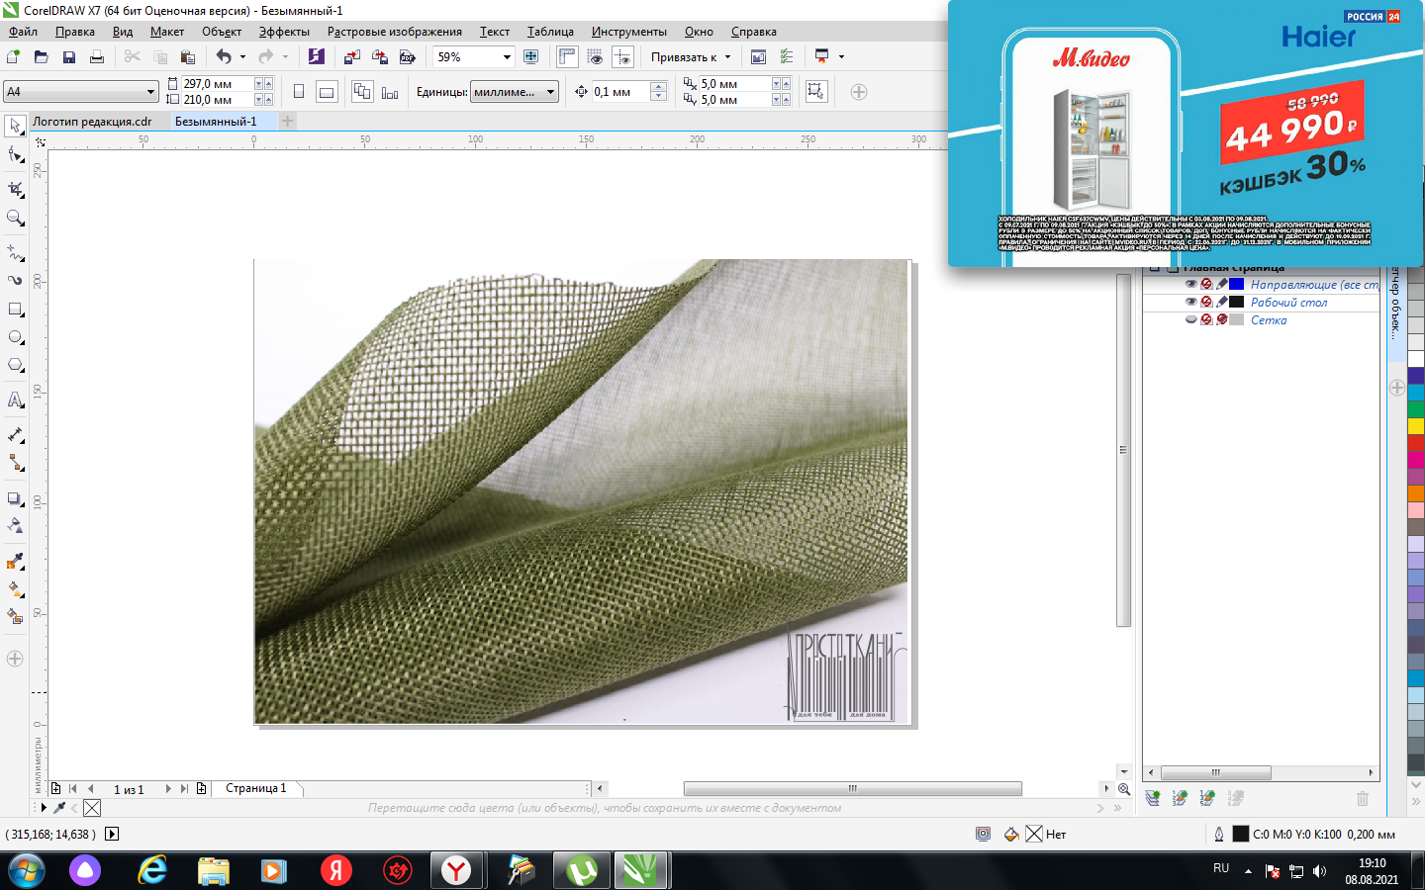Click add page icon after page navigation
1425x890 pixels.
201,788
